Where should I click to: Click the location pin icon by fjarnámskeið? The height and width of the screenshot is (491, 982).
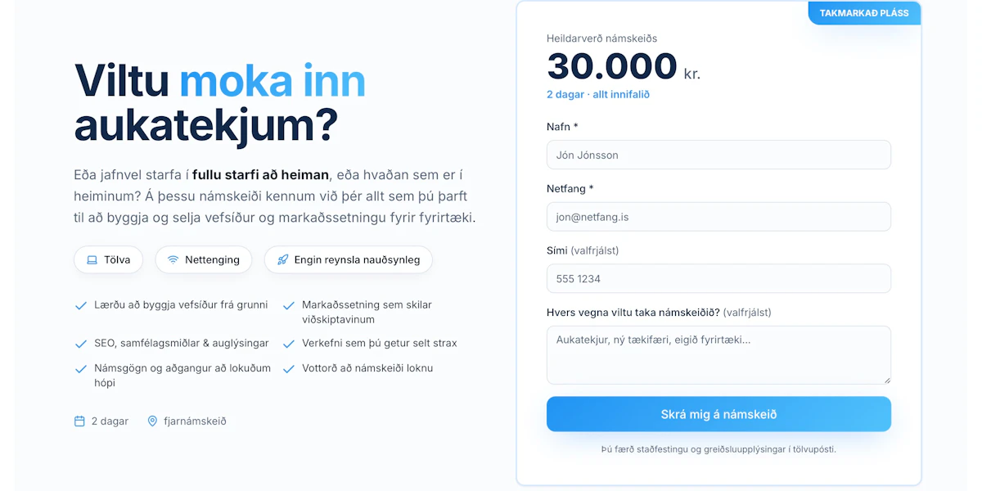[152, 421]
